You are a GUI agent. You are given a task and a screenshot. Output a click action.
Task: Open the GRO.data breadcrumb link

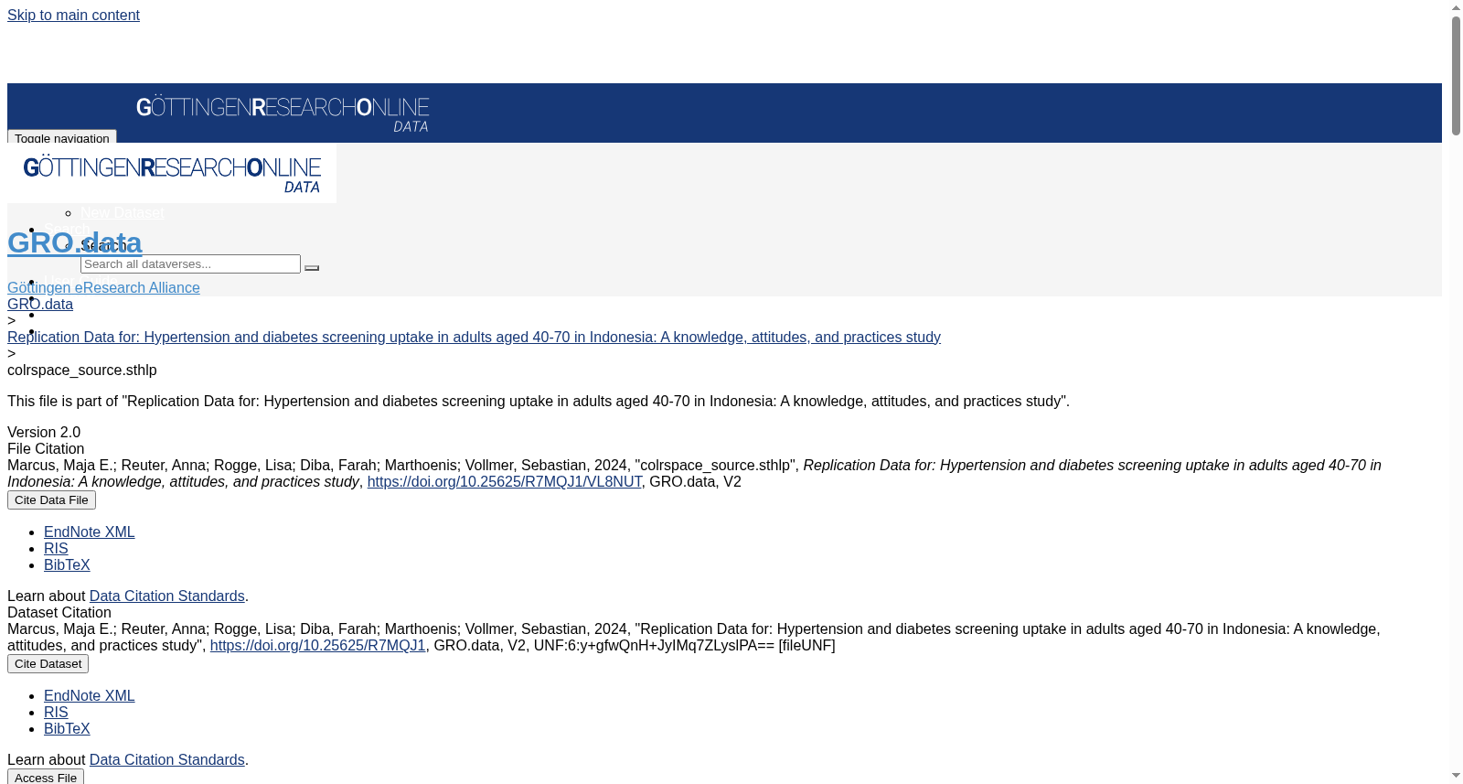[x=40, y=305]
